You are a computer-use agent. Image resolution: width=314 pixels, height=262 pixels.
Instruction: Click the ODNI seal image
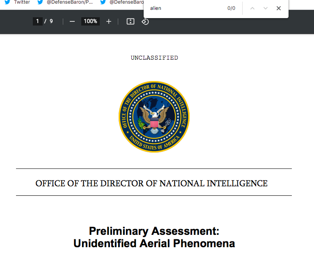[154, 117]
